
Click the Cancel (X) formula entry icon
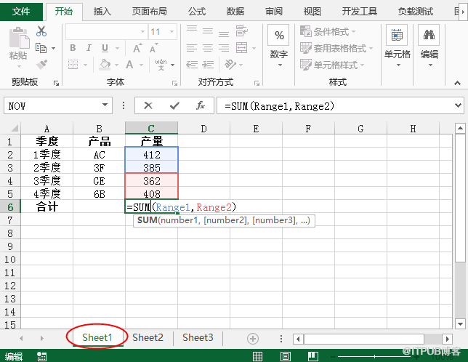pos(149,106)
